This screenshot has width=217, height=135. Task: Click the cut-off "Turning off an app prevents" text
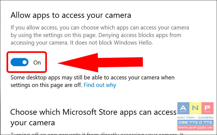97,134
